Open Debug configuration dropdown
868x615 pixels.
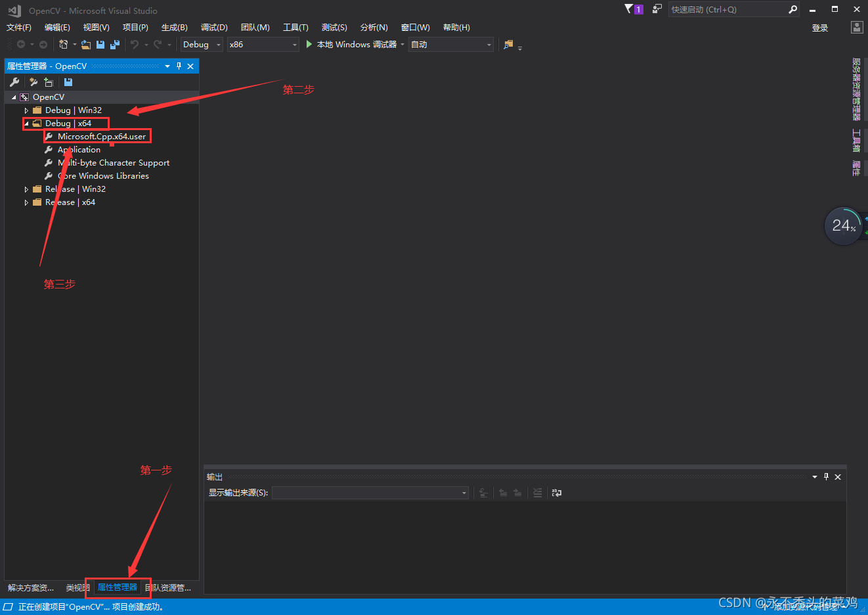pyautogui.click(x=202, y=45)
